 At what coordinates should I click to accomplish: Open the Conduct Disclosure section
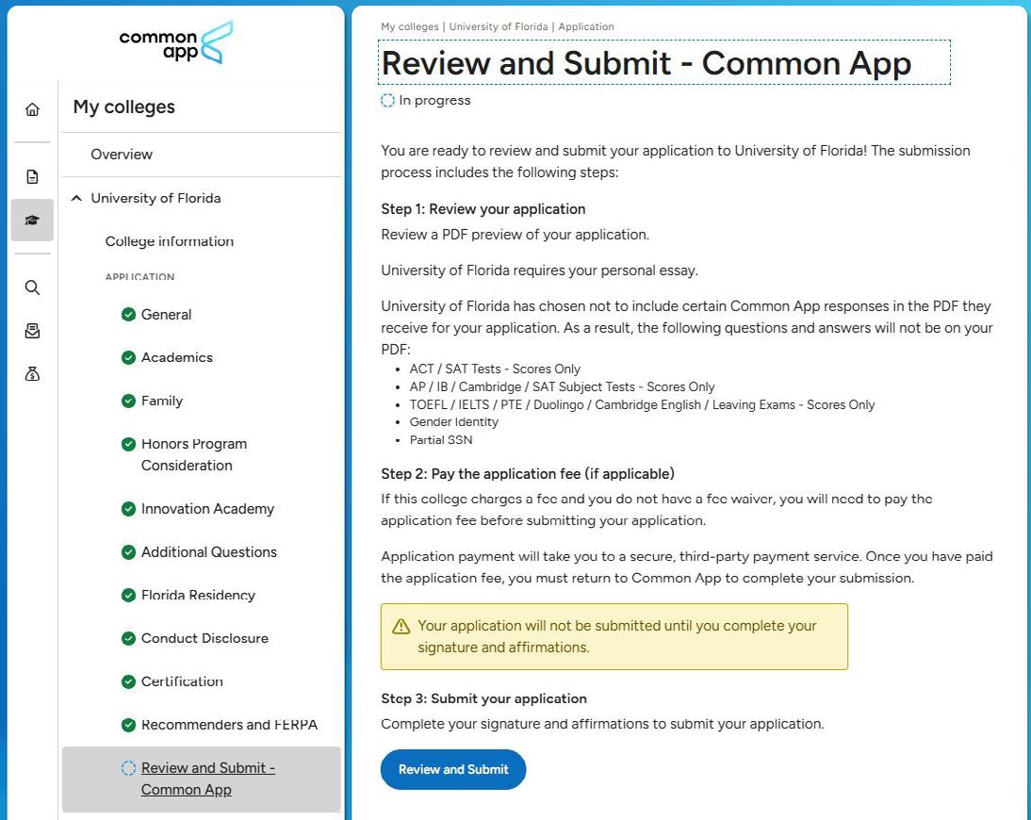205,638
